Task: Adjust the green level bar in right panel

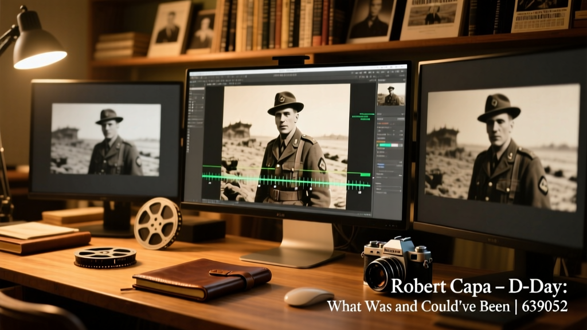Action: 390,145
